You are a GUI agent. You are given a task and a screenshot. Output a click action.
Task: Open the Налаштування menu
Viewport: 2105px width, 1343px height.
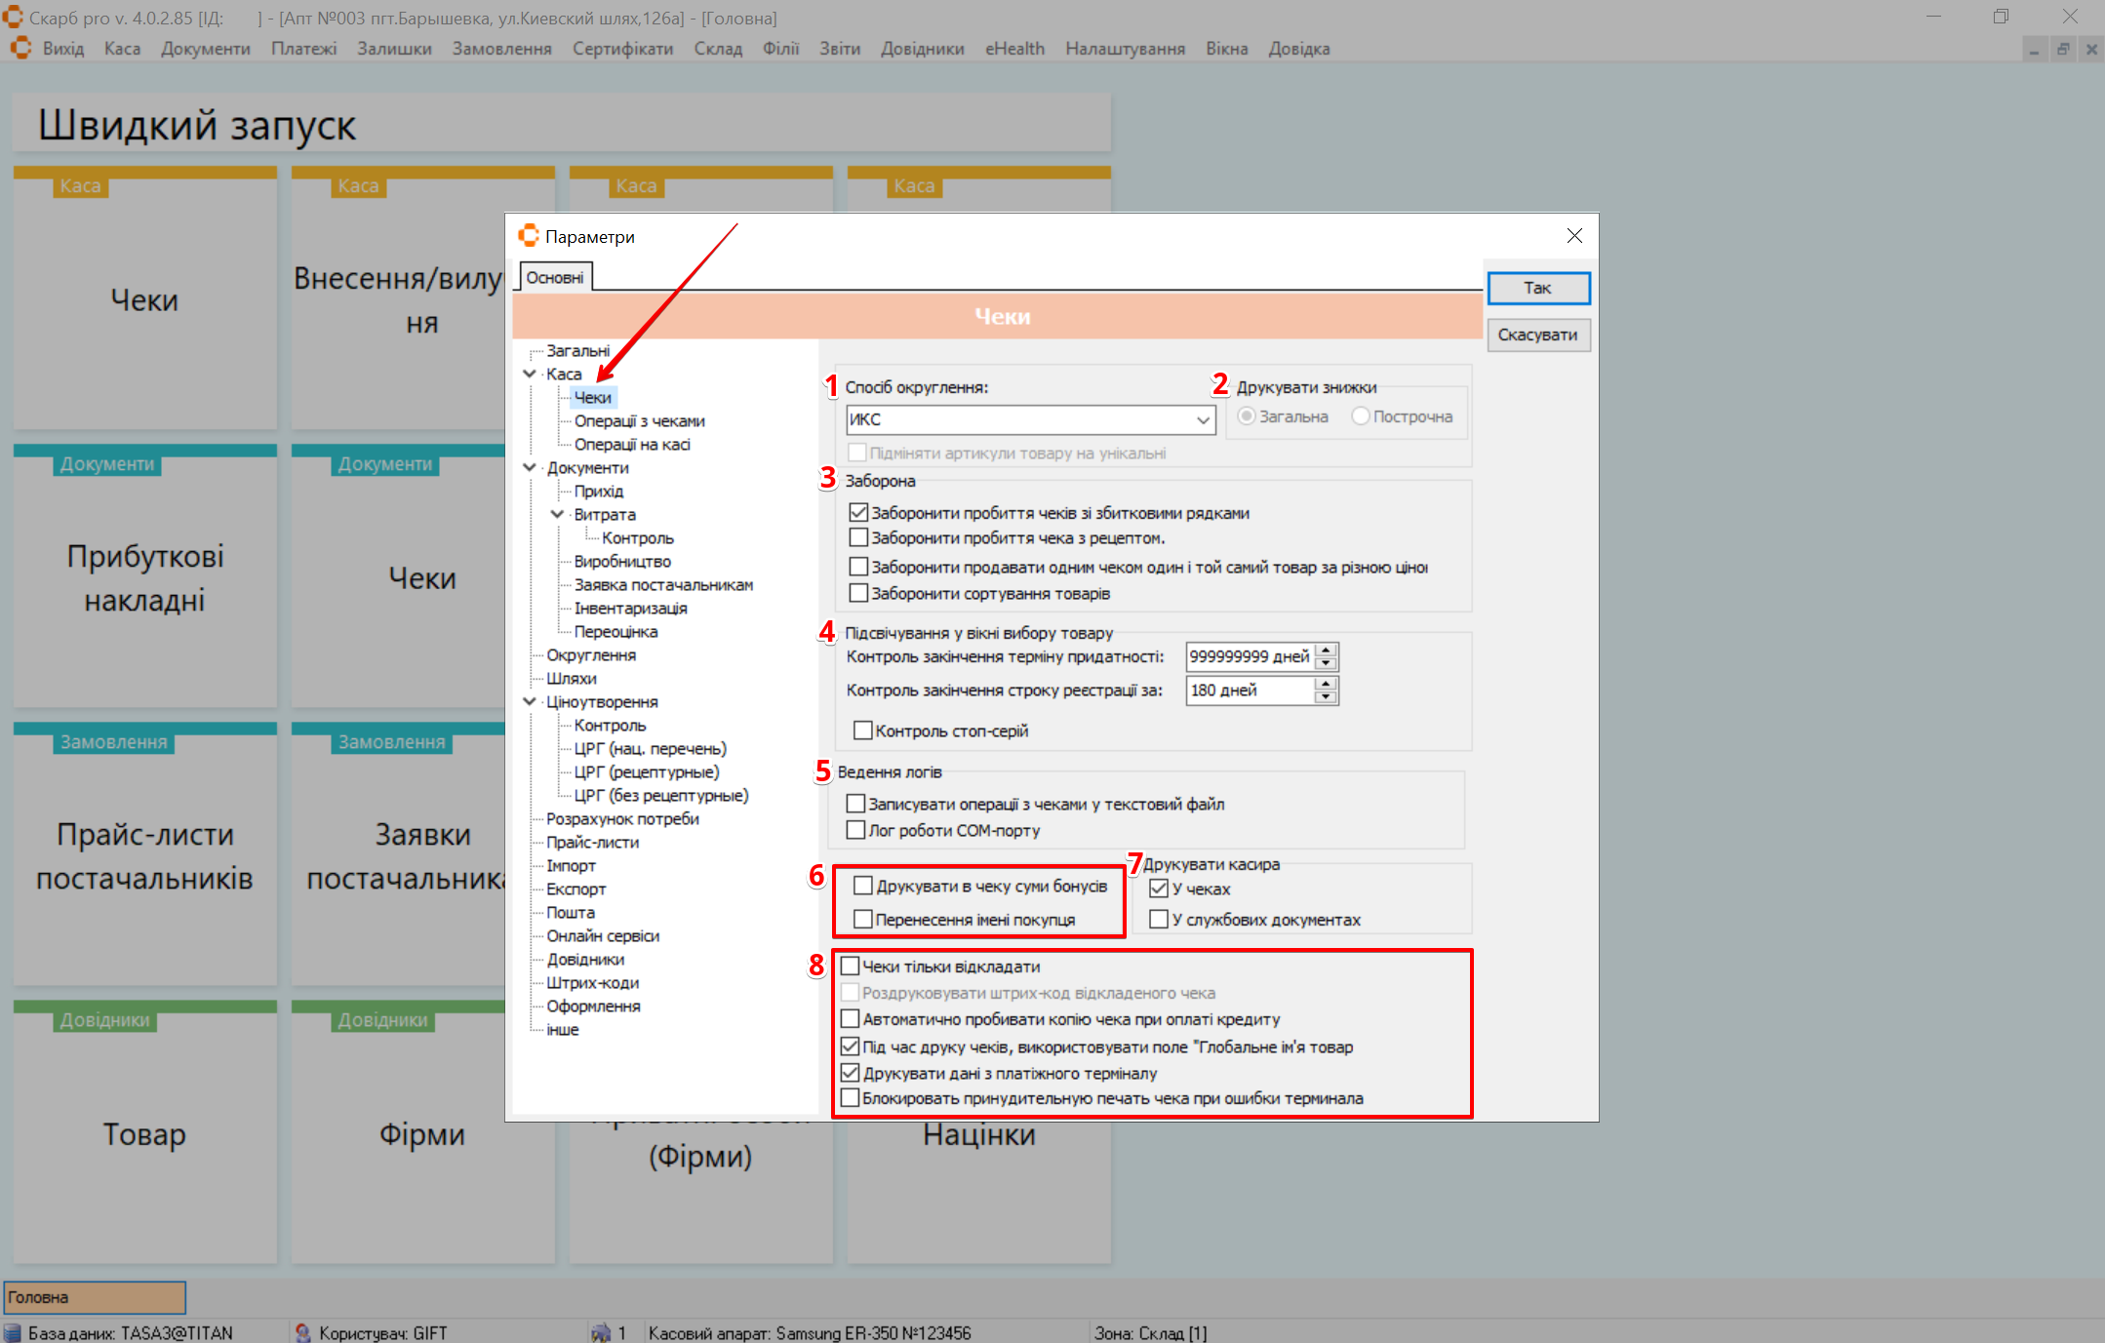coord(1124,49)
